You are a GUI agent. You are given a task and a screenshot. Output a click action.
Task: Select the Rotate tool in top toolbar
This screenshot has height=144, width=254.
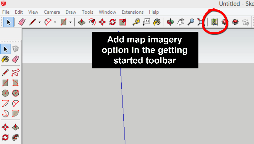pos(113,22)
